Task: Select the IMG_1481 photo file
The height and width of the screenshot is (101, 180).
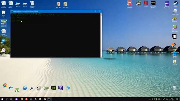Action: 58,5
